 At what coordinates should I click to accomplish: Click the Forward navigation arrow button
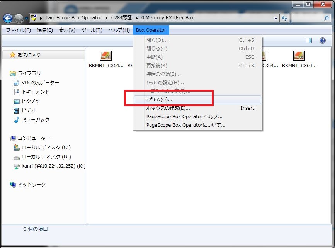[x=19, y=18]
